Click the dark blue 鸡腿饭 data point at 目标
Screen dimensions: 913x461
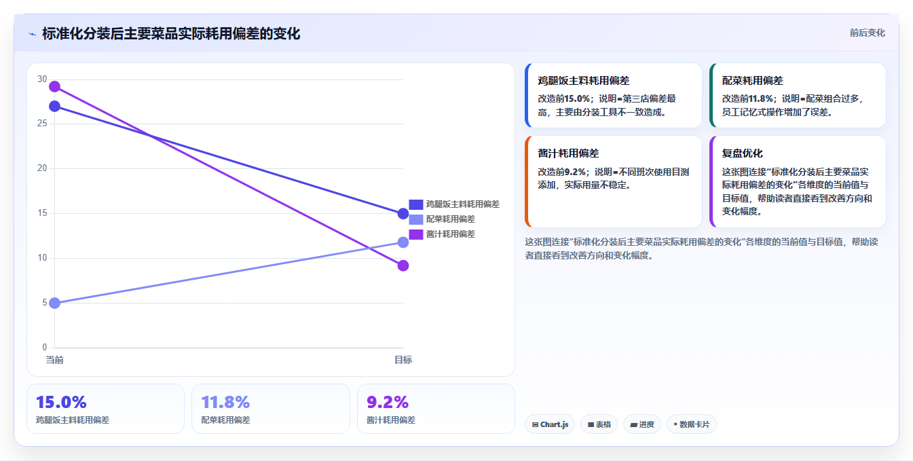click(x=403, y=214)
